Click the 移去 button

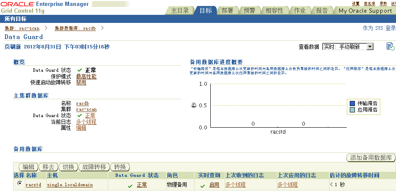[x=48, y=167]
